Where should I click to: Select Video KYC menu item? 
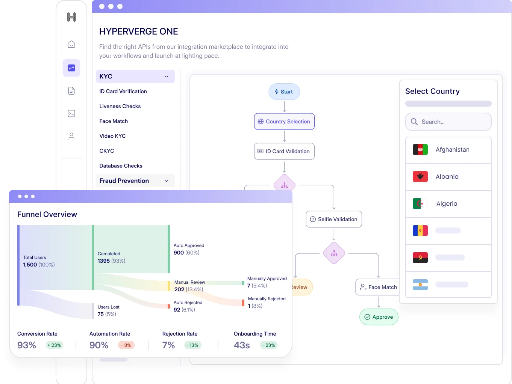112,136
